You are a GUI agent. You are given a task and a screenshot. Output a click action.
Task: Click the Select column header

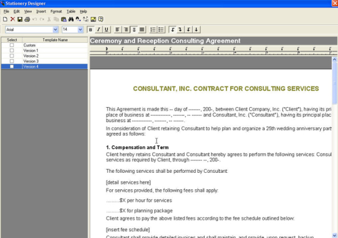pyautogui.click(x=12, y=39)
